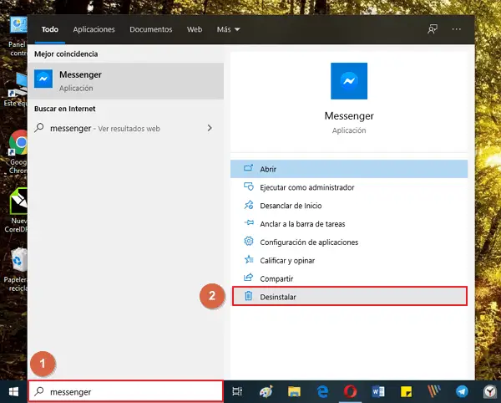Open the striped colored app on taskbar
501x403 pixels.
434,390
